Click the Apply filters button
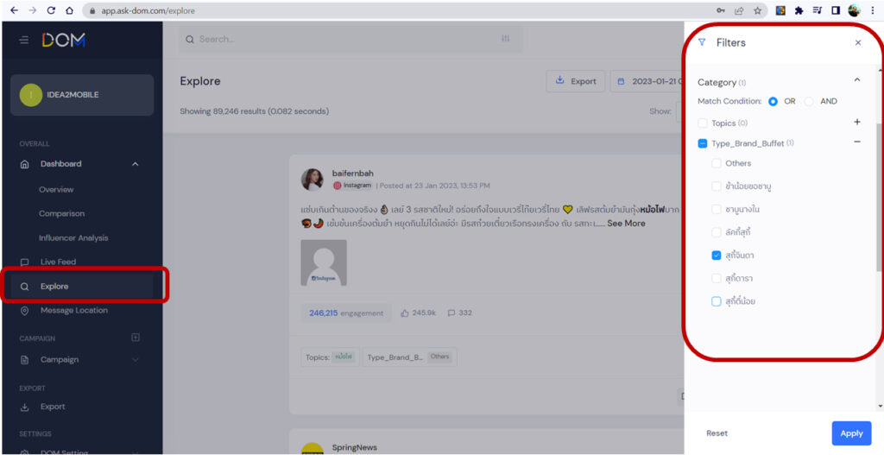The width and height of the screenshot is (884, 455). click(x=851, y=433)
